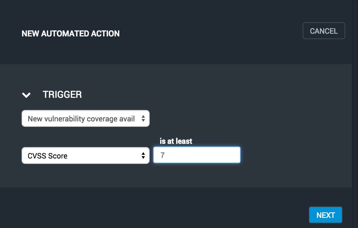
Task: Abort creating the automated action via Cancel
Action: click(324, 31)
